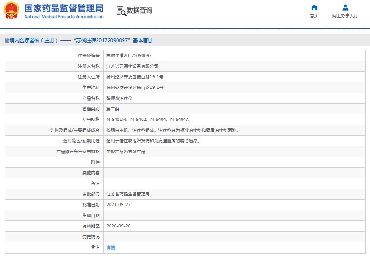Viewport: 370px width, 258px height.
Task: Click the 国家药品监督管理局 title
Action: 64,8
